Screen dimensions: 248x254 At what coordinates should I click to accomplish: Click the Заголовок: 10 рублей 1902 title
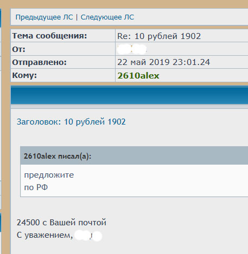(x=71, y=122)
